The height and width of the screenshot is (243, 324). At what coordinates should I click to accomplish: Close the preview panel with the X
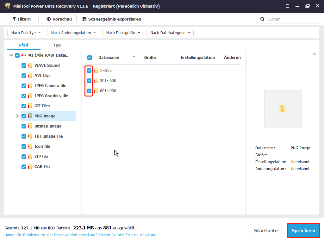click(314, 54)
